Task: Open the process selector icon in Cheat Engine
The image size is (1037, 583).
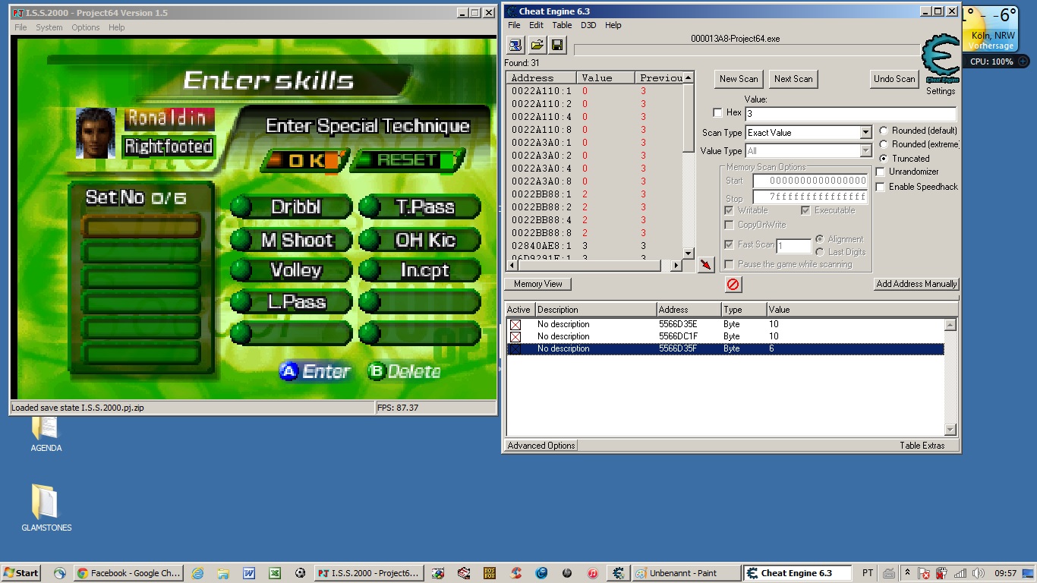Action: coord(515,45)
